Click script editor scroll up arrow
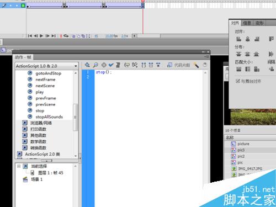276x207 pixels. [205, 73]
